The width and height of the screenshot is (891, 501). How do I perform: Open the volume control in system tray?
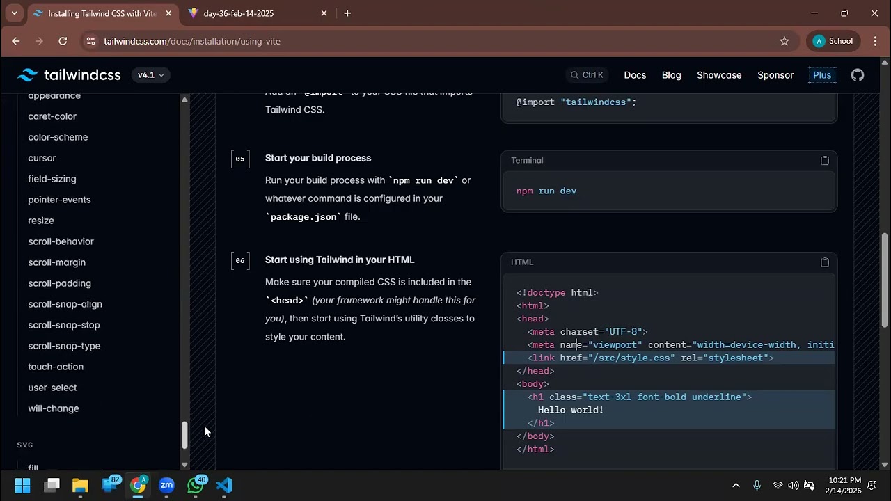(794, 486)
